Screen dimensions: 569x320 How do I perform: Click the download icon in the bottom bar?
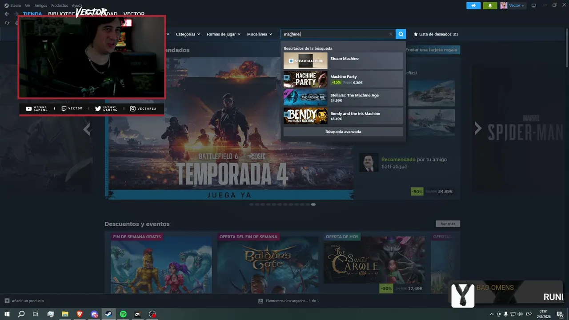click(x=261, y=301)
